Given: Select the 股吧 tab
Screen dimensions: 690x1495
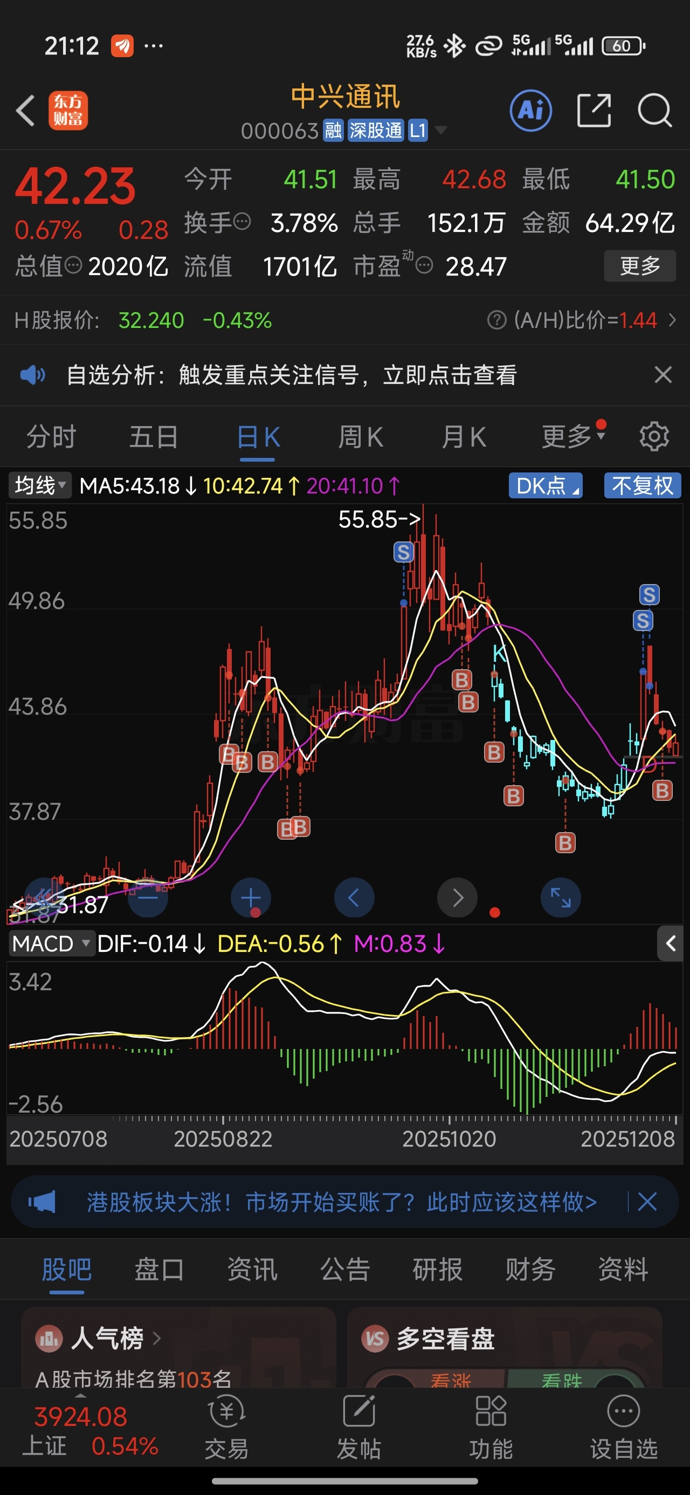Looking at the screenshot, I should [x=67, y=1269].
